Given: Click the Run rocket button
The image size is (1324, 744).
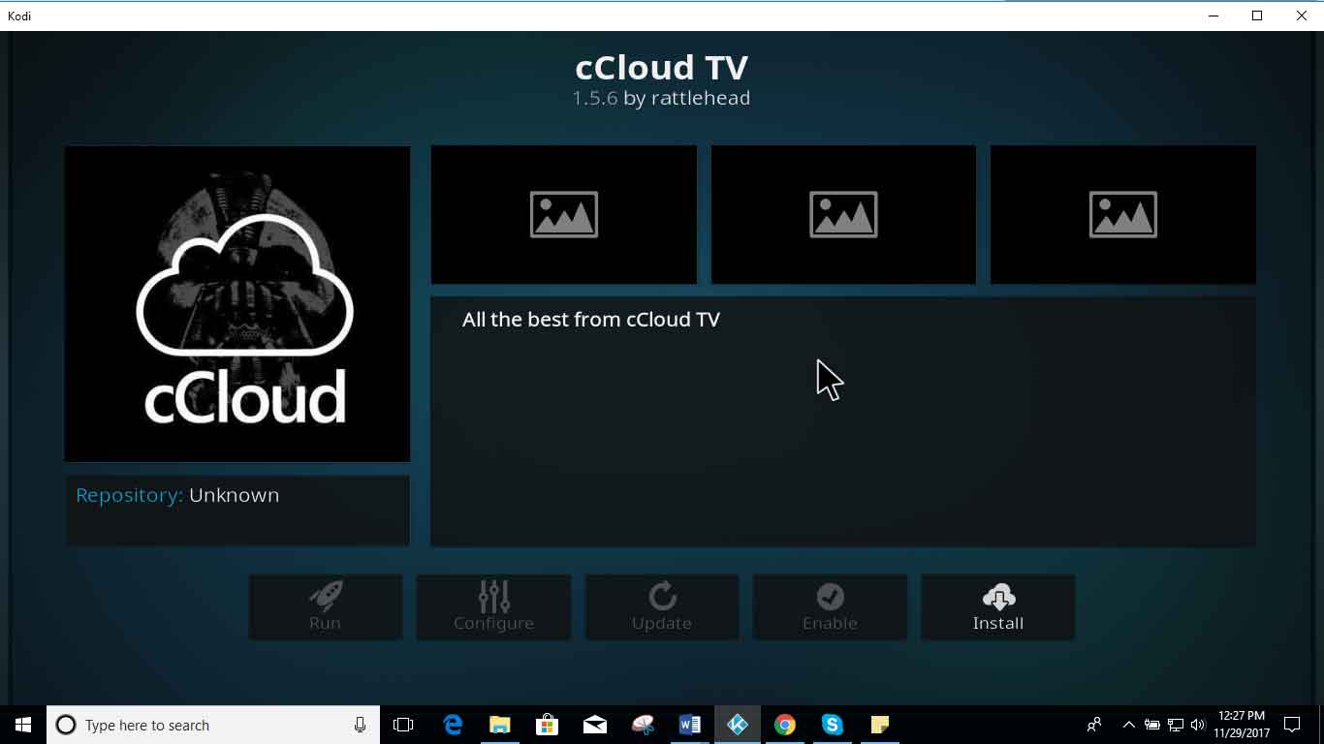Looking at the screenshot, I should point(325,607).
